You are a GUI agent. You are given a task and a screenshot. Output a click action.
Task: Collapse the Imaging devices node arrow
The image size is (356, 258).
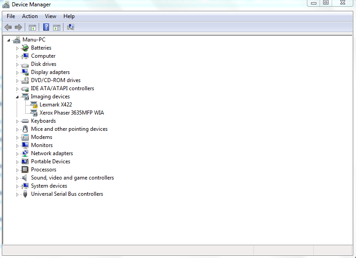pos(17,97)
